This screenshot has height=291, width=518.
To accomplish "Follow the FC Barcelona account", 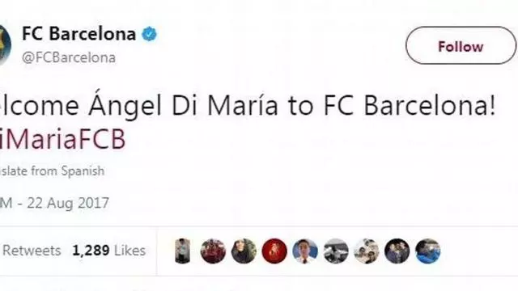I will 461,45.
